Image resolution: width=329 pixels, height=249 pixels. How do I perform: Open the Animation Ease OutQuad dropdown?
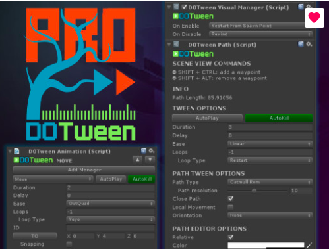111,204
